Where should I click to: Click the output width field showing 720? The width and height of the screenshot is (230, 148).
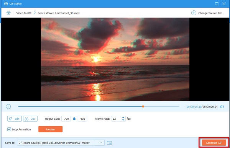tap(66, 119)
